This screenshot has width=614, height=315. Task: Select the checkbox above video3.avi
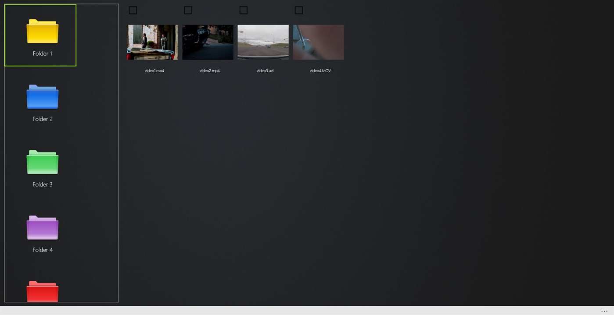(x=243, y=10)
